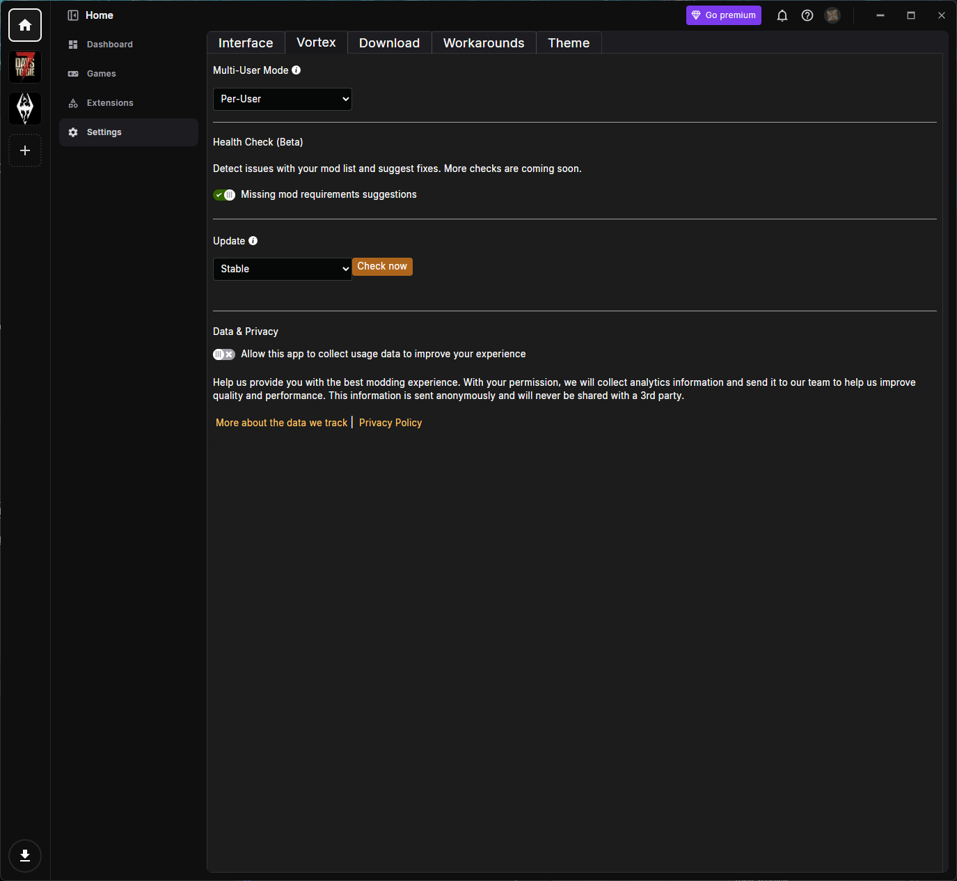957x881 pixels.
Task: Add a new game with the plus icon
Action: 25,150
